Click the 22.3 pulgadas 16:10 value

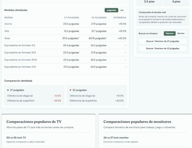pos(71,60)
